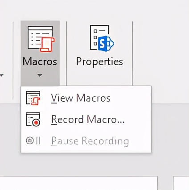Click the red scroll badge on Macros icon
189x190 pixels.
point(47,45)
